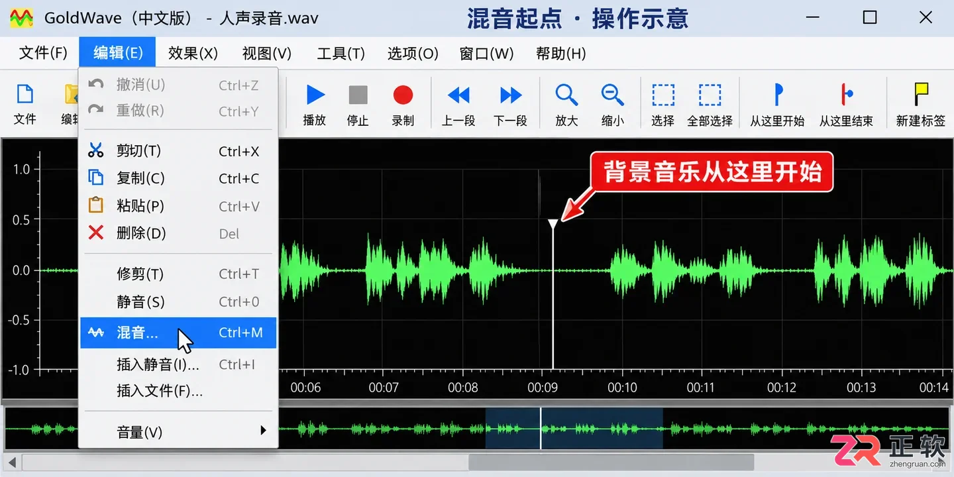The width and height of the screenshot is (954, 477).
Task: Open 插入静音(I)... from the menu
Action: [x=178, y=364]
